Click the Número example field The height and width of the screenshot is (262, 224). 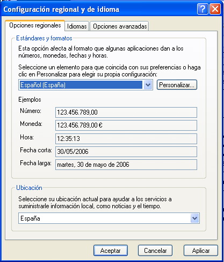pyautogui.click(x=126, y=112)
